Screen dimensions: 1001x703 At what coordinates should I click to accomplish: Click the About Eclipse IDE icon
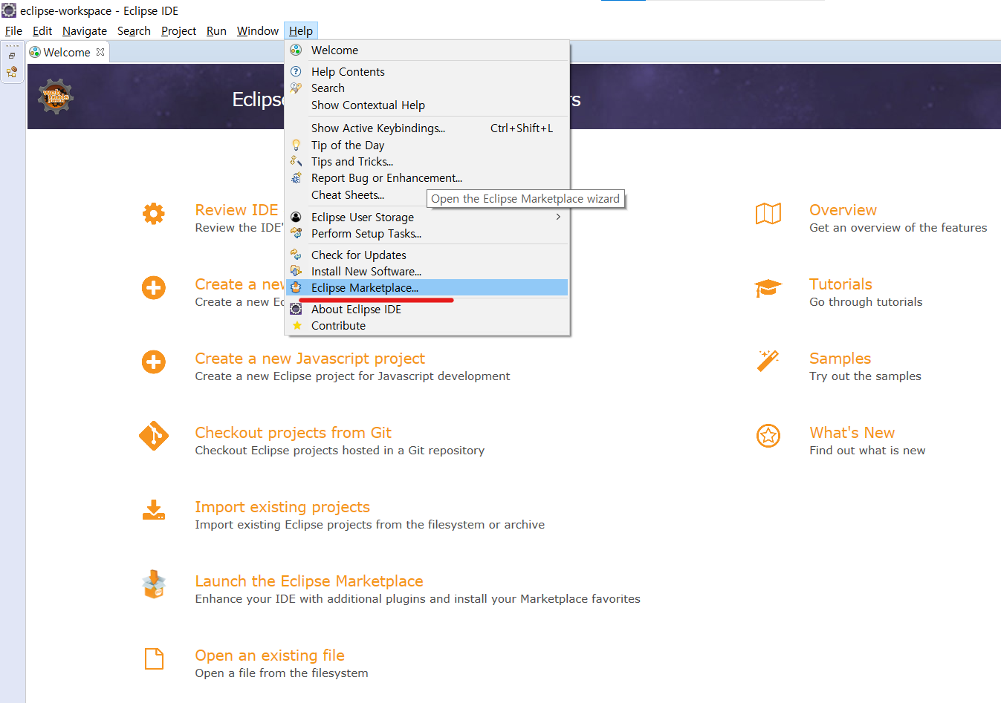point(296,309)
